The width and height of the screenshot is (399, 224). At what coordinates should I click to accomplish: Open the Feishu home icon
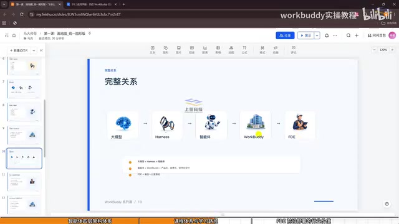tap(14, 35)
